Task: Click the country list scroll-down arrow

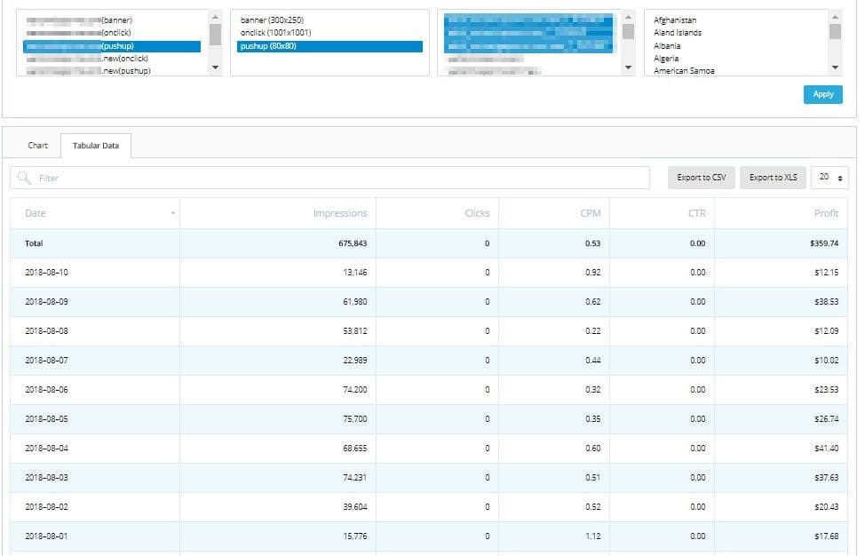Action: click(x=835, y=68)
